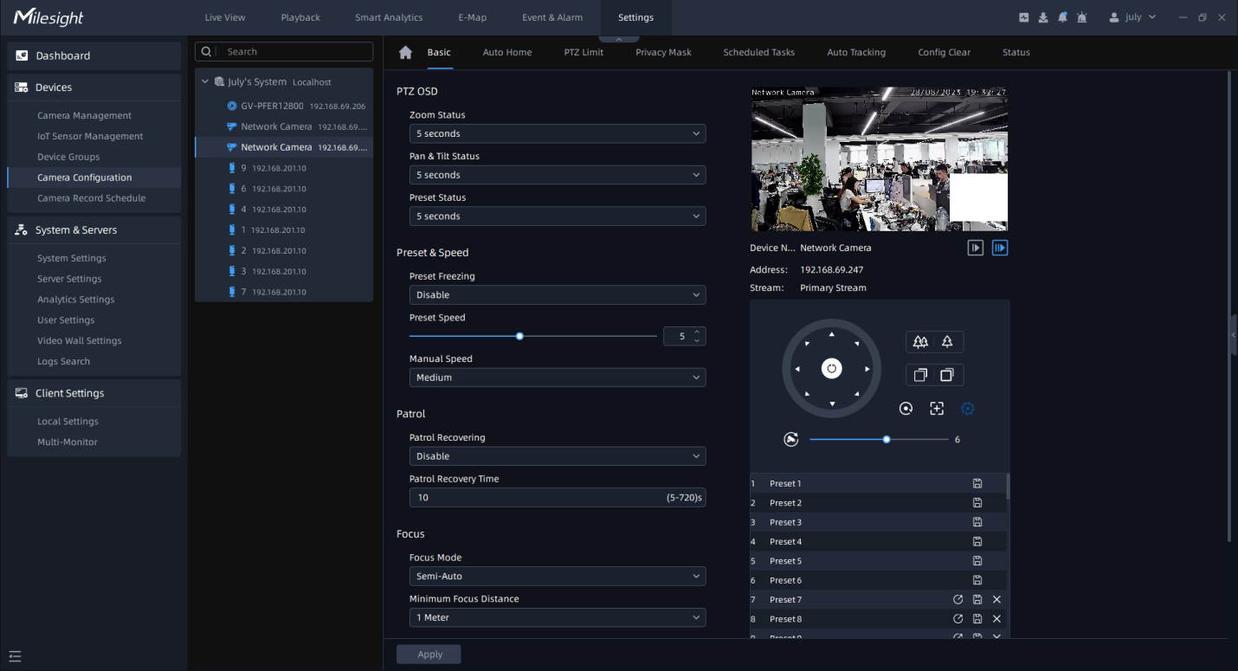
Task: Open the Focus Mode dropdown
Action: 557,577
